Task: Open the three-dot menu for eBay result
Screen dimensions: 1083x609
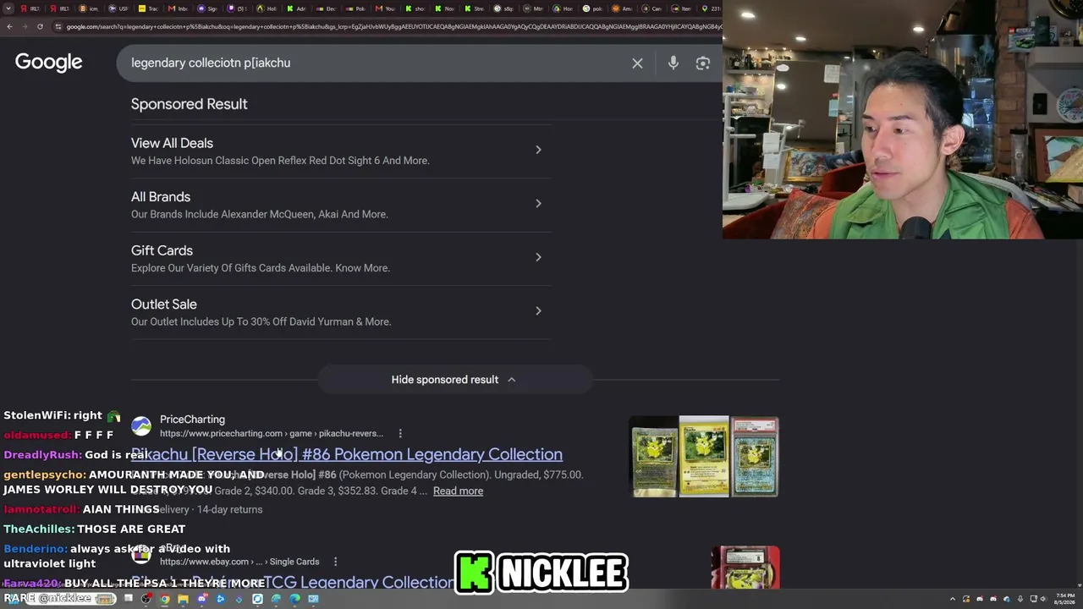Action: click(x=335, y=562)
